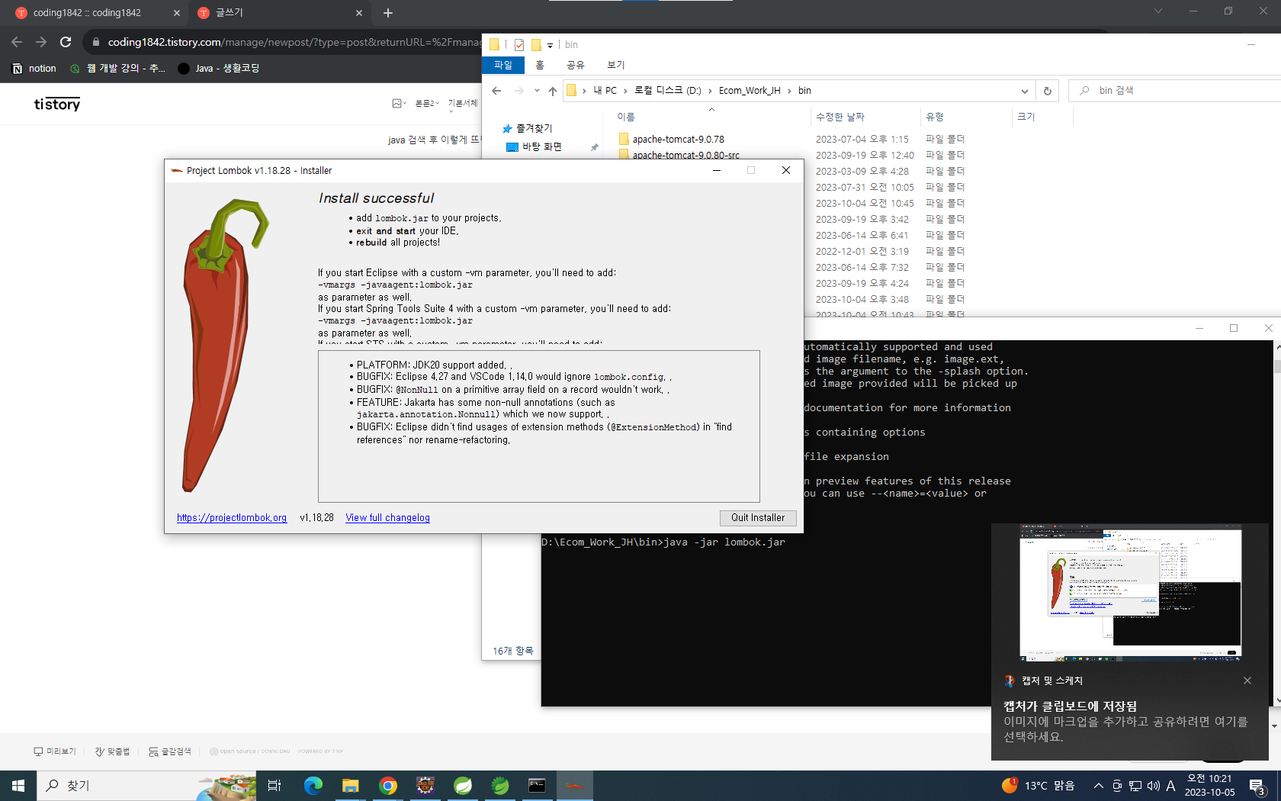Open the 보기 tab in Explorer ribbon
The image size is (1281, 801).
click(616, 65)
